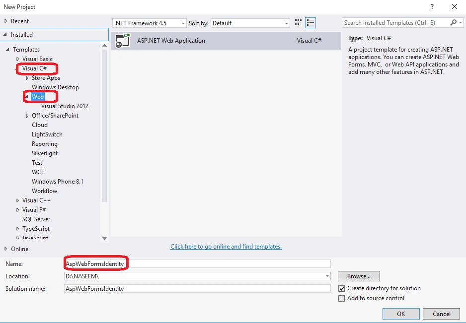Select the Web category
This screenshot has width=466, height=323.
point(38,96)
